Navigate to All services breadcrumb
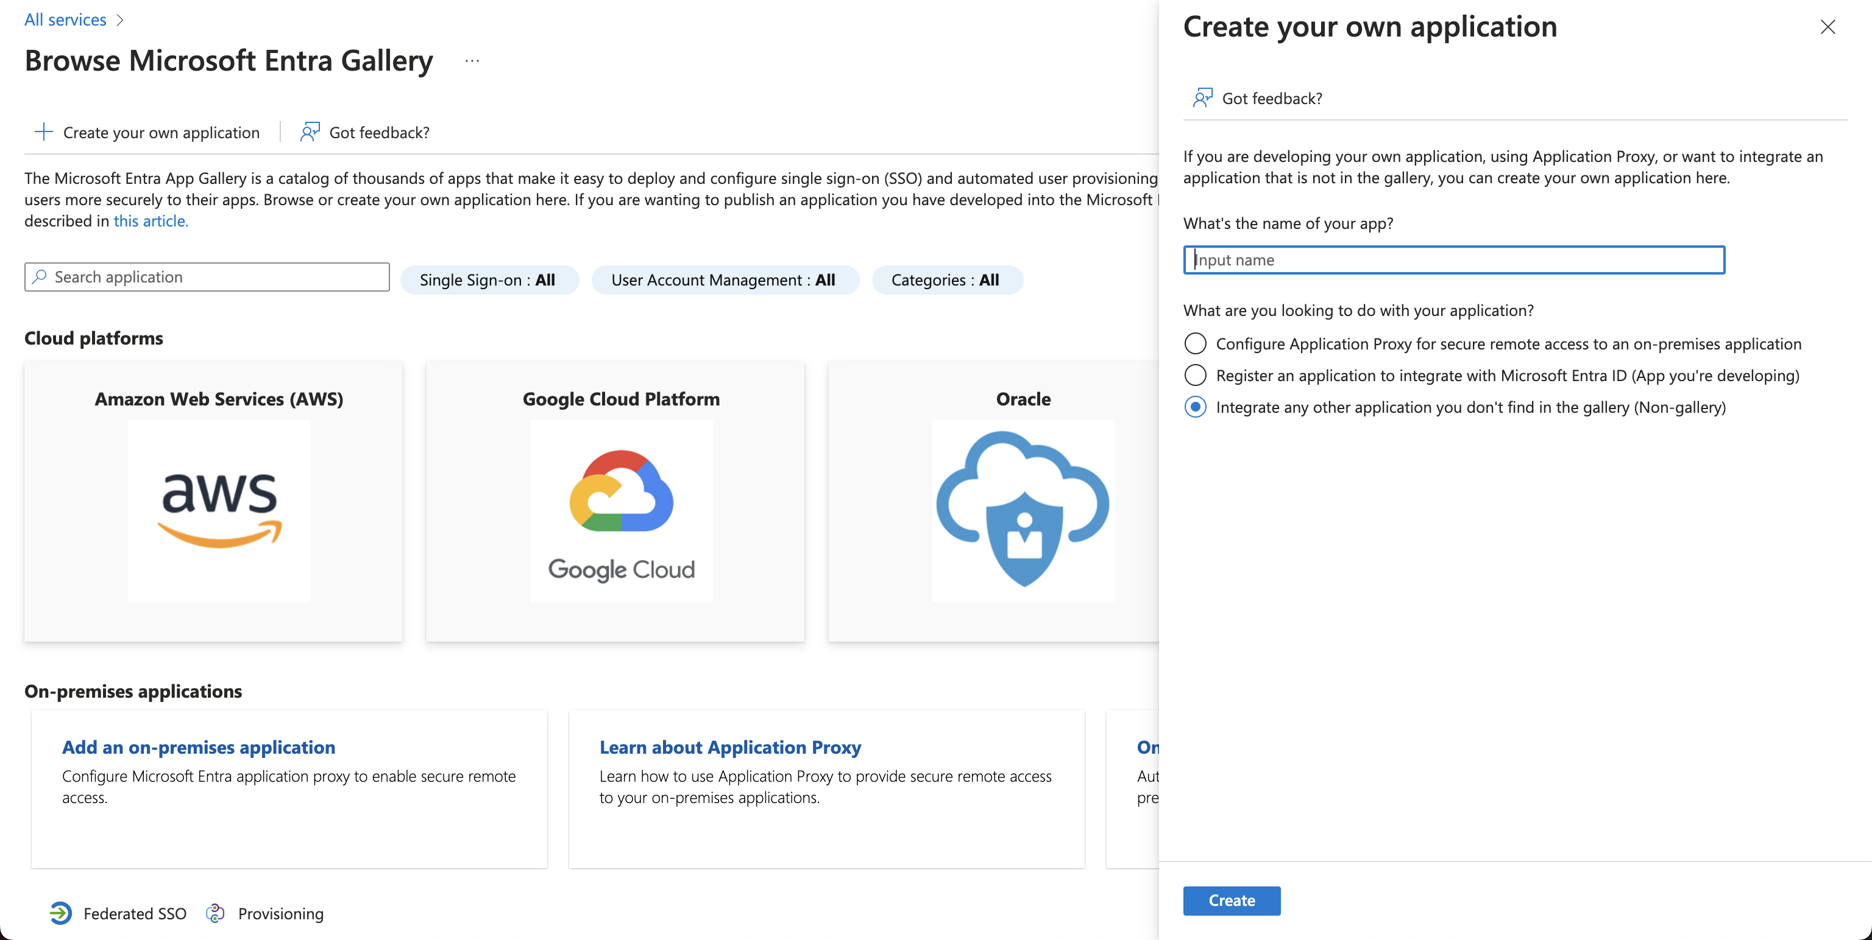Image resolution: width=1872 pixels, height=940 pixels. 65,19
